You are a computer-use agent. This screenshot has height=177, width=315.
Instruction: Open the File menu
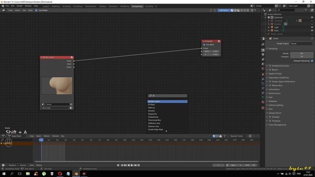[7, 6]
